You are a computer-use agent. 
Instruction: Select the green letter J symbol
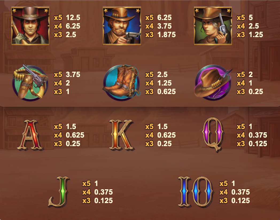click(x=59, y=192)
